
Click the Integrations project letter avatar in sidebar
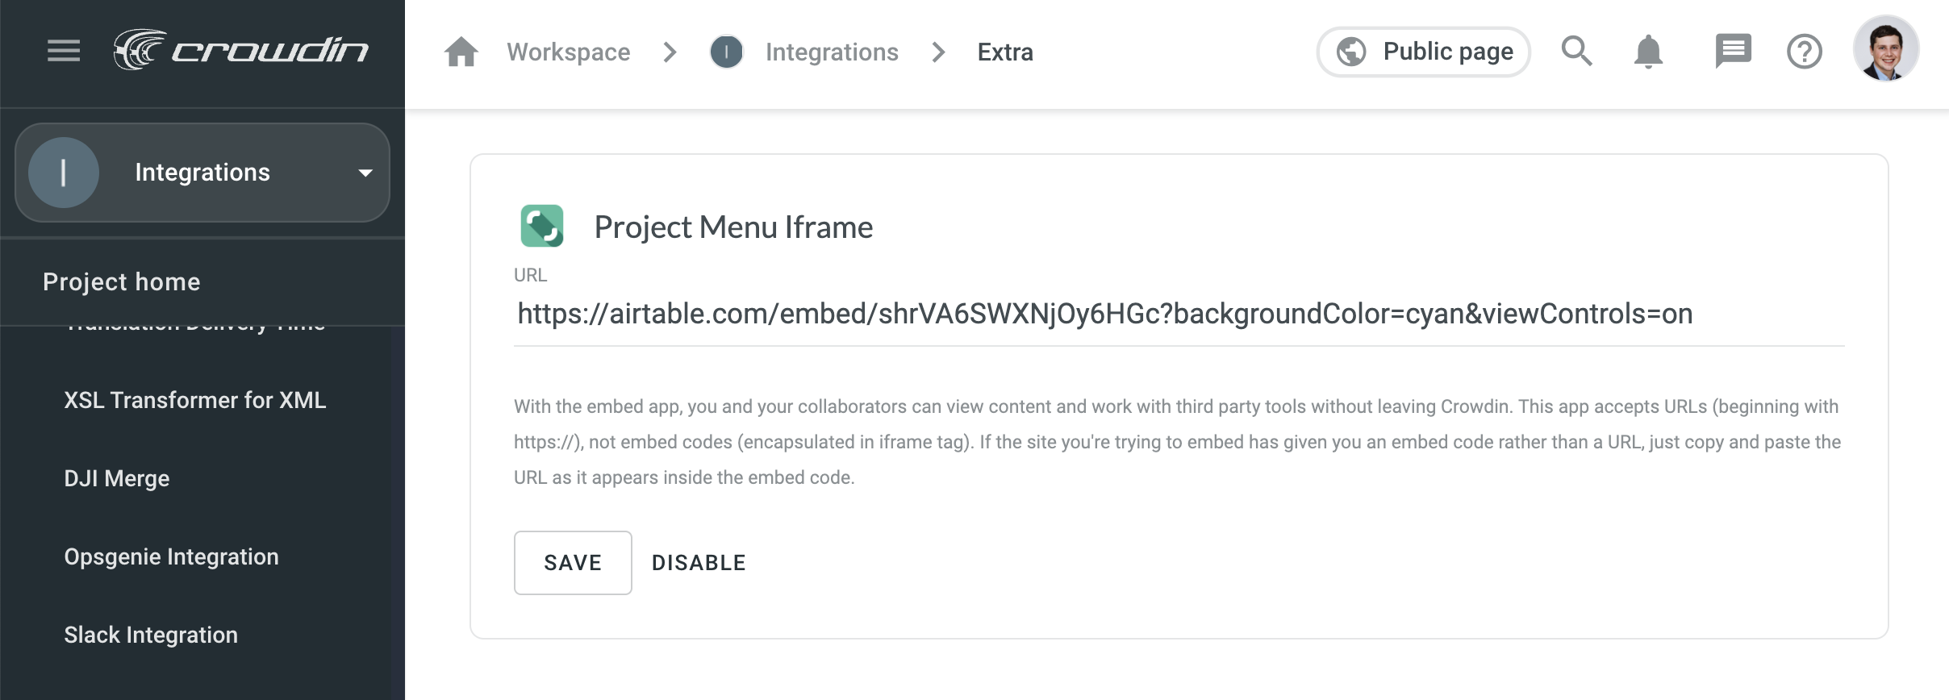pyautogui.click(x=64, y=173)
